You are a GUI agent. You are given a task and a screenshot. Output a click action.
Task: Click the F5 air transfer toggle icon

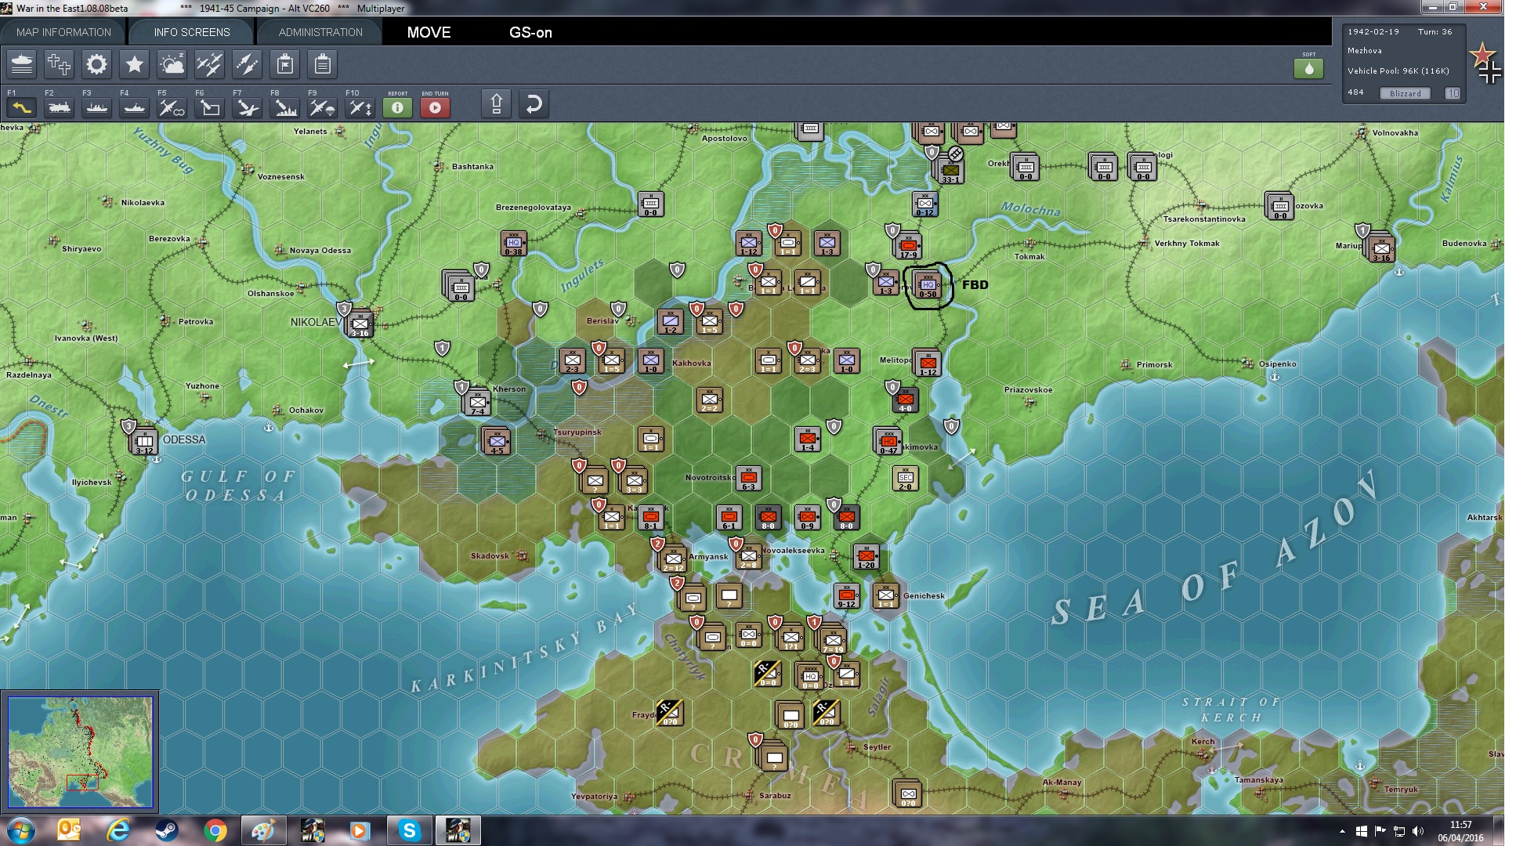(173, 107)
